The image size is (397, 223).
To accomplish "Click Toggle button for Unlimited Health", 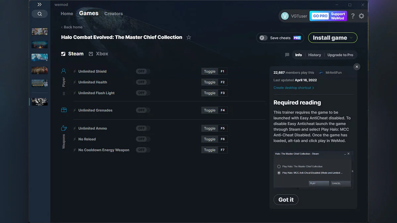I will 210,82.
